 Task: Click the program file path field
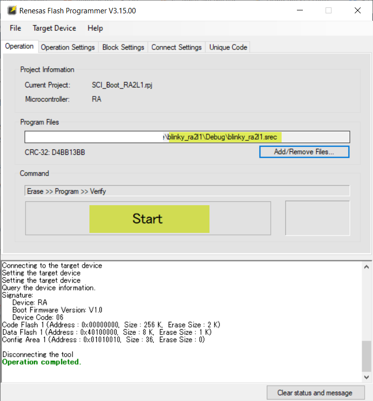[187, 137]
